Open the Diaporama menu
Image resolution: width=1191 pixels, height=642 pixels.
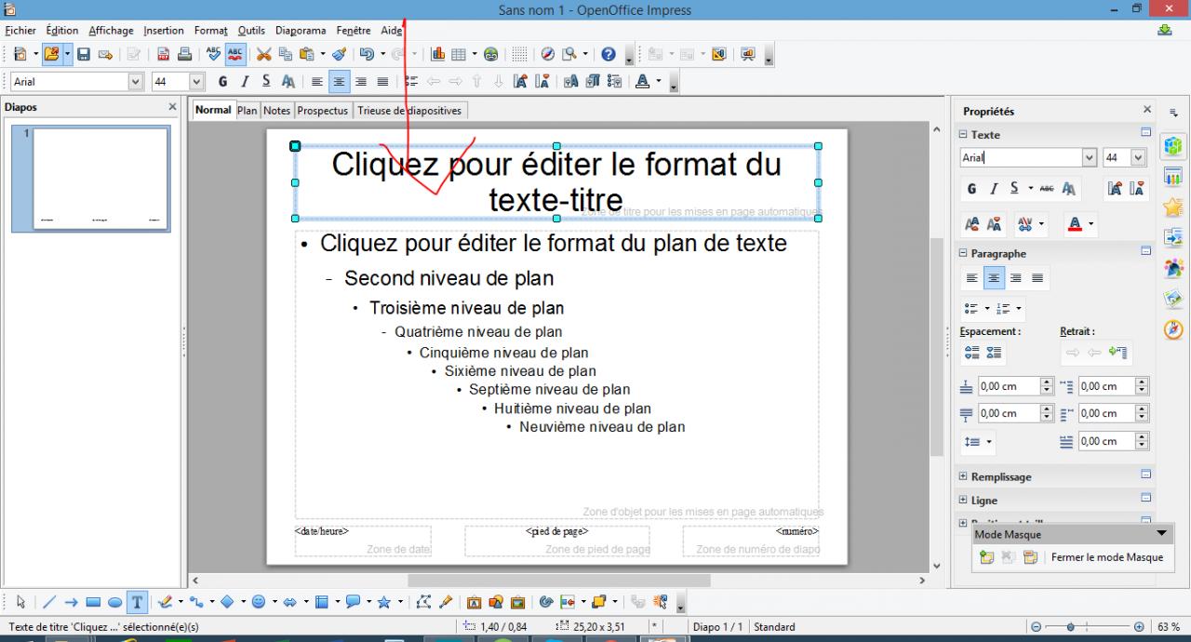point(301,31)
